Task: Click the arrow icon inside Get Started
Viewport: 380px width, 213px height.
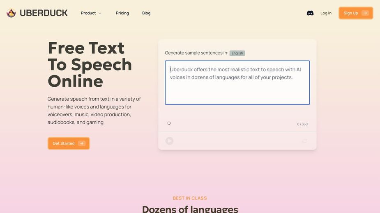Action: click(82, 143)
